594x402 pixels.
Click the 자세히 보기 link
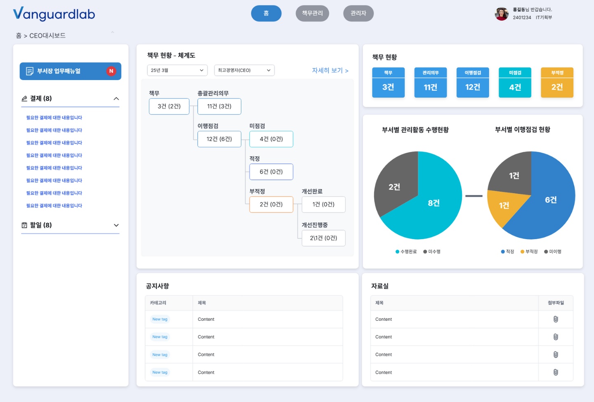[330, 71]
